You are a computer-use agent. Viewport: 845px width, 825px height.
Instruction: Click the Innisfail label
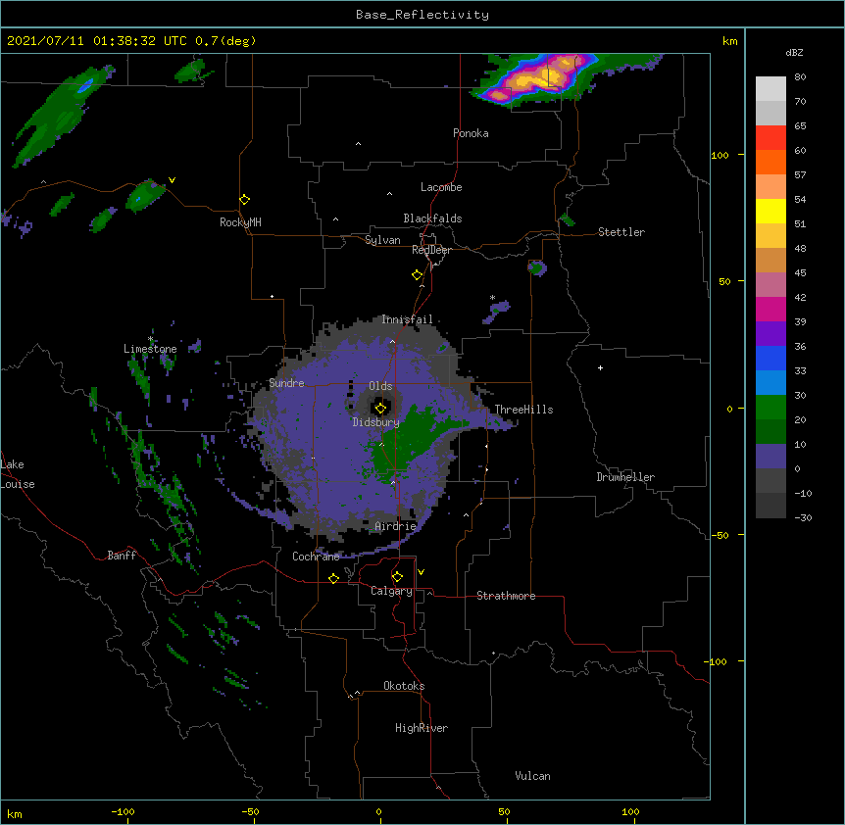[x=407, y=319]
